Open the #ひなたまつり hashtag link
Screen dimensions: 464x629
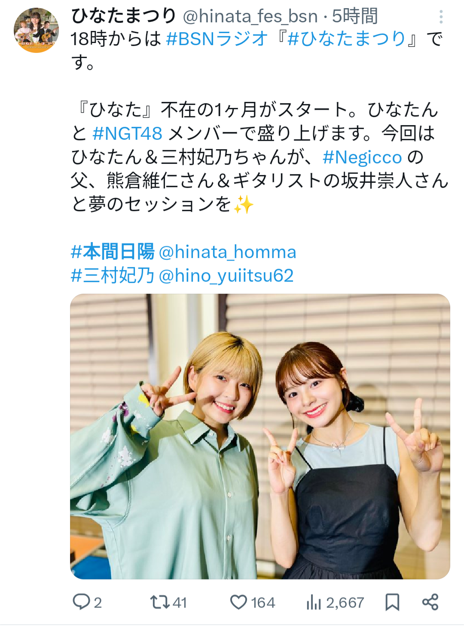(347, 39)
